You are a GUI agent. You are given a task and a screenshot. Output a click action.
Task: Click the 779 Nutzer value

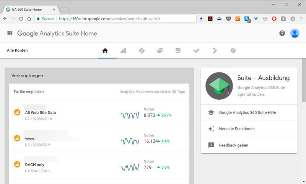[x=148, y=168]
